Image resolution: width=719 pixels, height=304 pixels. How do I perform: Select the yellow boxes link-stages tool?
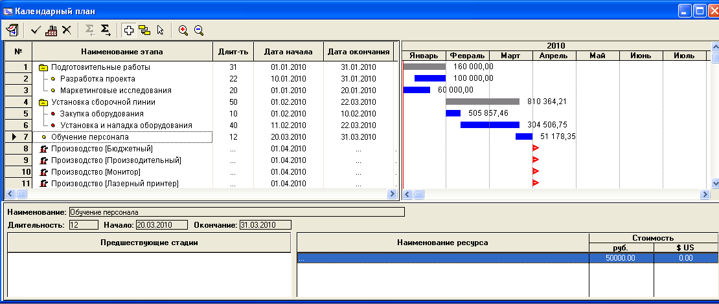pyautogui.click(x=144, y=30)
